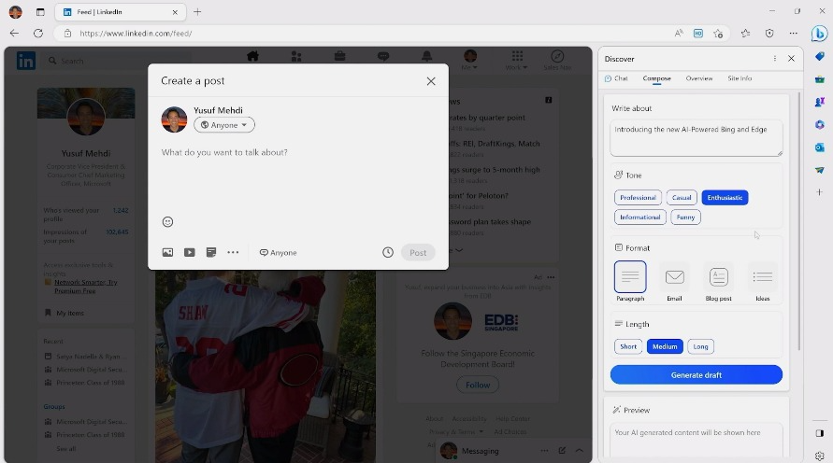
Task: Follow the Singapore Economic Development Board
Action: (478, 385)
